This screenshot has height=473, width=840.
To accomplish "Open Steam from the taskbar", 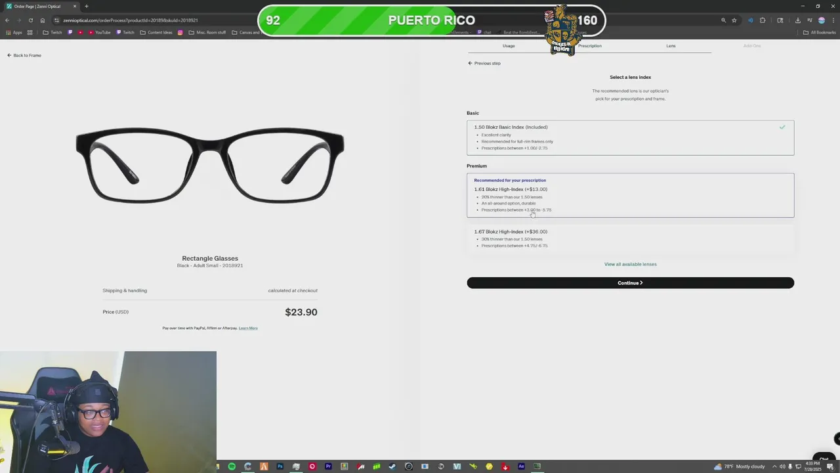I will click(392, 466).
